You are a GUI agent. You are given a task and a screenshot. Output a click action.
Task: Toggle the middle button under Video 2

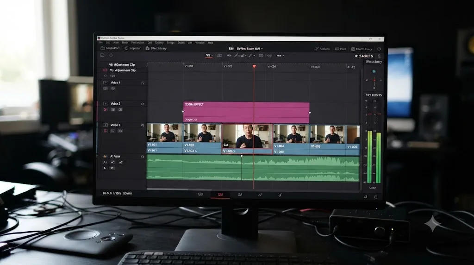click(113, 109)
